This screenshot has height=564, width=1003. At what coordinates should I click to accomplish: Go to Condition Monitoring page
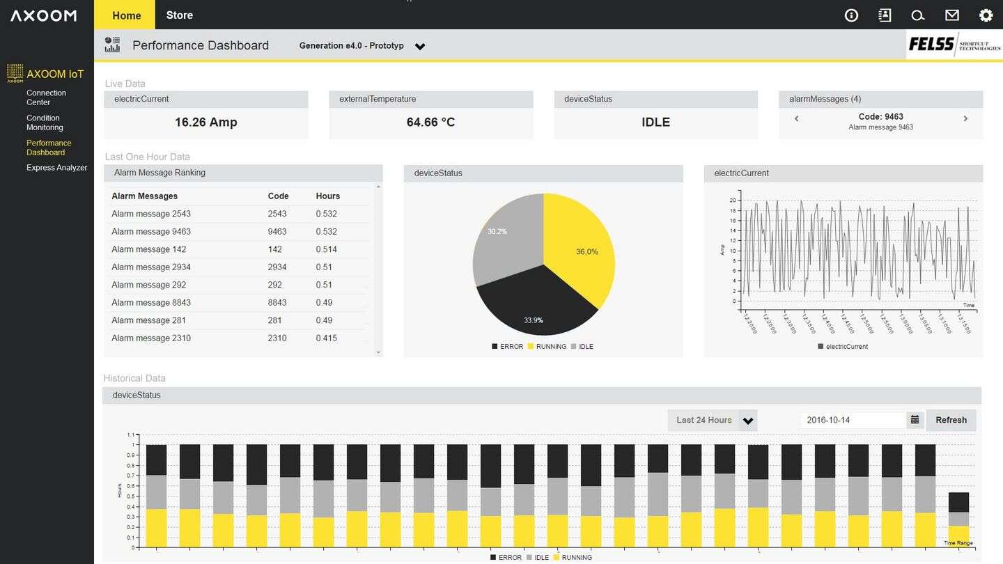pos(45,123)
